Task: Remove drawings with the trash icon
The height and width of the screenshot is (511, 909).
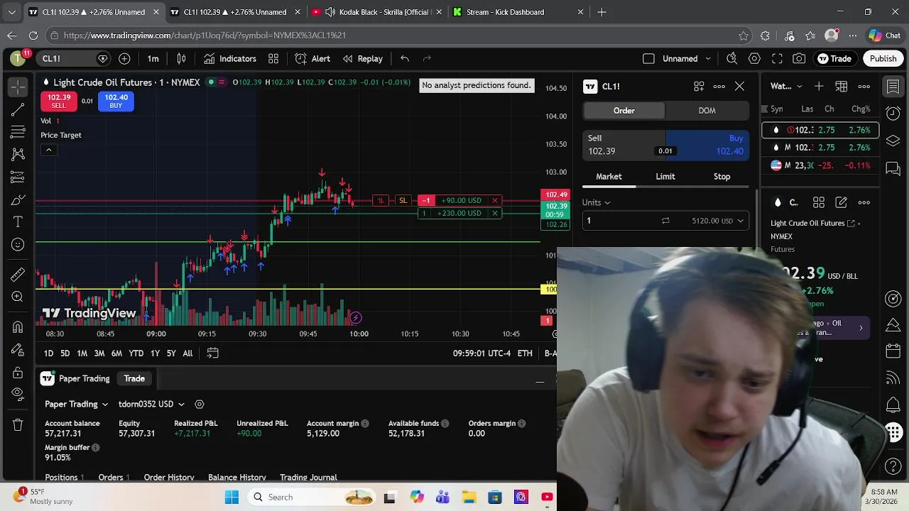Action: click(x=18, y=424)
